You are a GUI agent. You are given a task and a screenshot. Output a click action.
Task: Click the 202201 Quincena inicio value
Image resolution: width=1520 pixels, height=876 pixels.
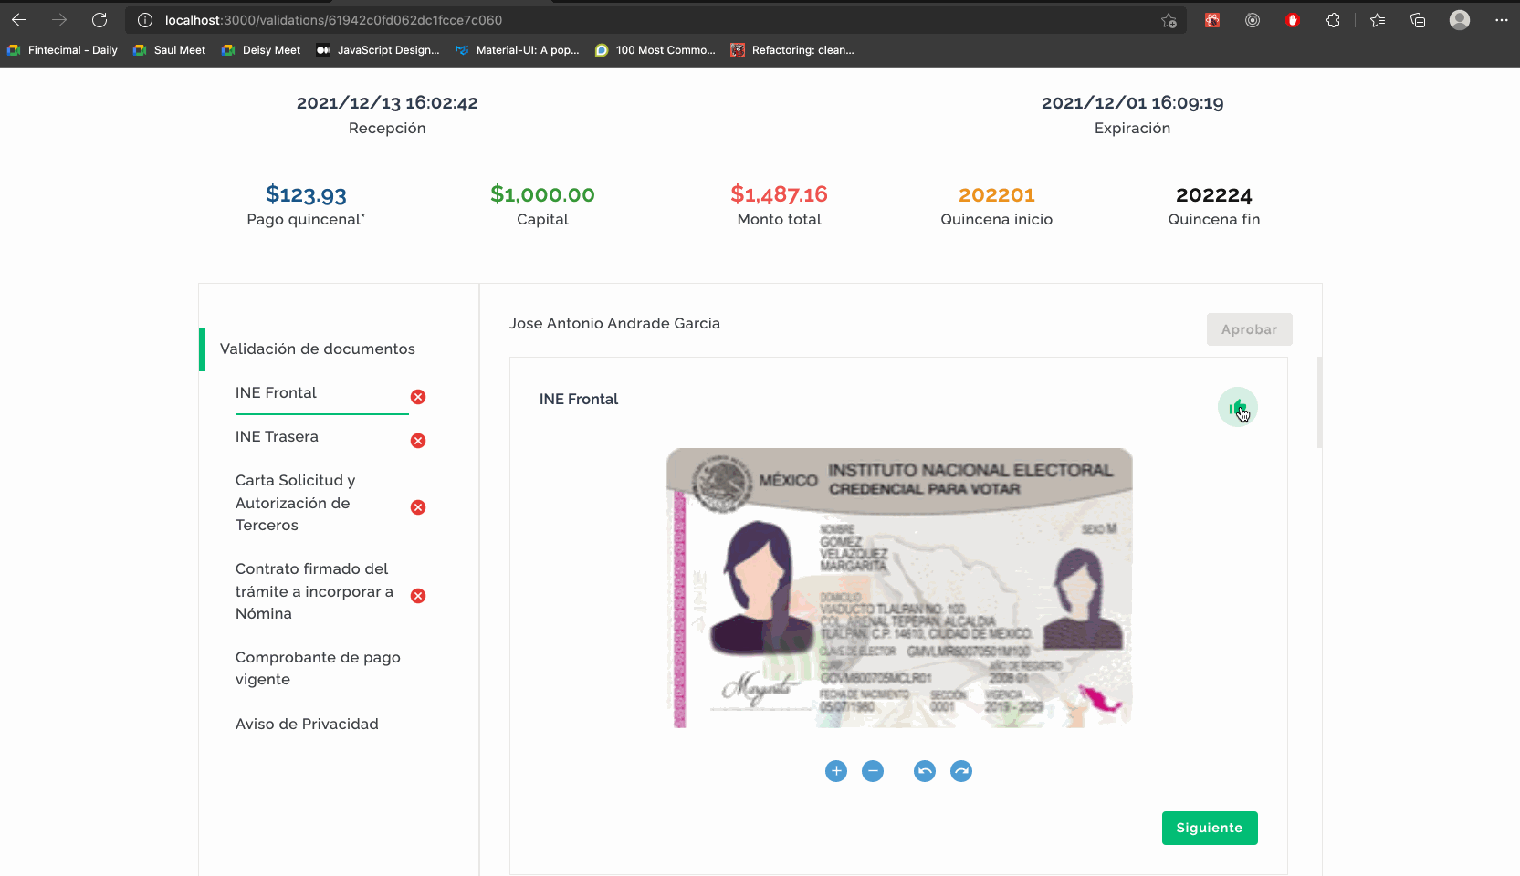coord(997,195)
